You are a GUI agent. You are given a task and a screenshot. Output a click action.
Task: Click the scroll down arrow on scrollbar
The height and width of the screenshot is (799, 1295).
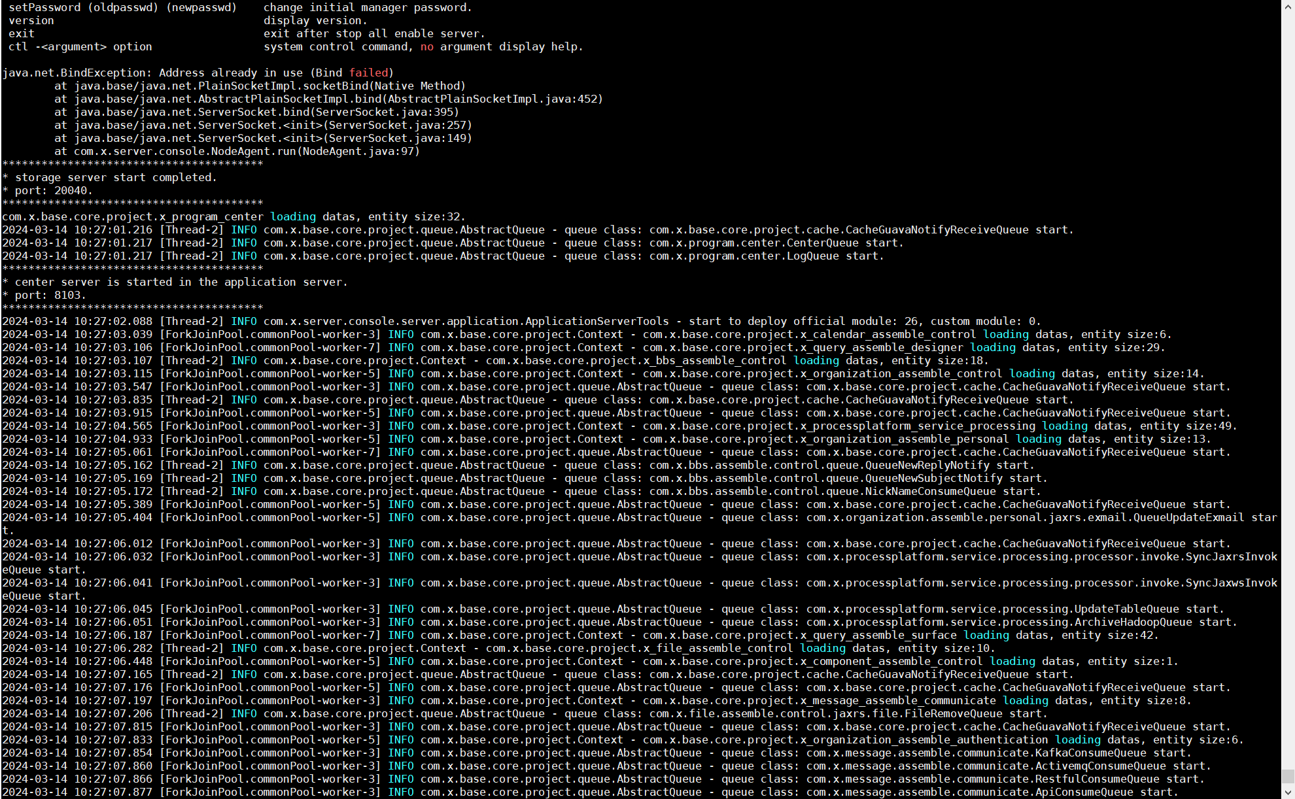click(1288, 793)
